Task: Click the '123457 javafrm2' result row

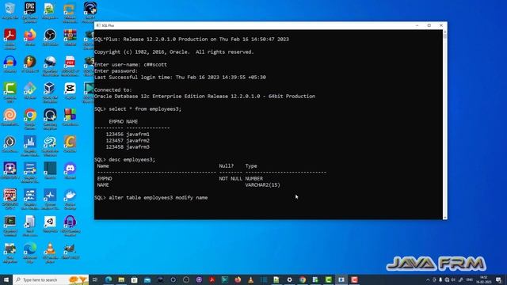Action: click(128, 141)
